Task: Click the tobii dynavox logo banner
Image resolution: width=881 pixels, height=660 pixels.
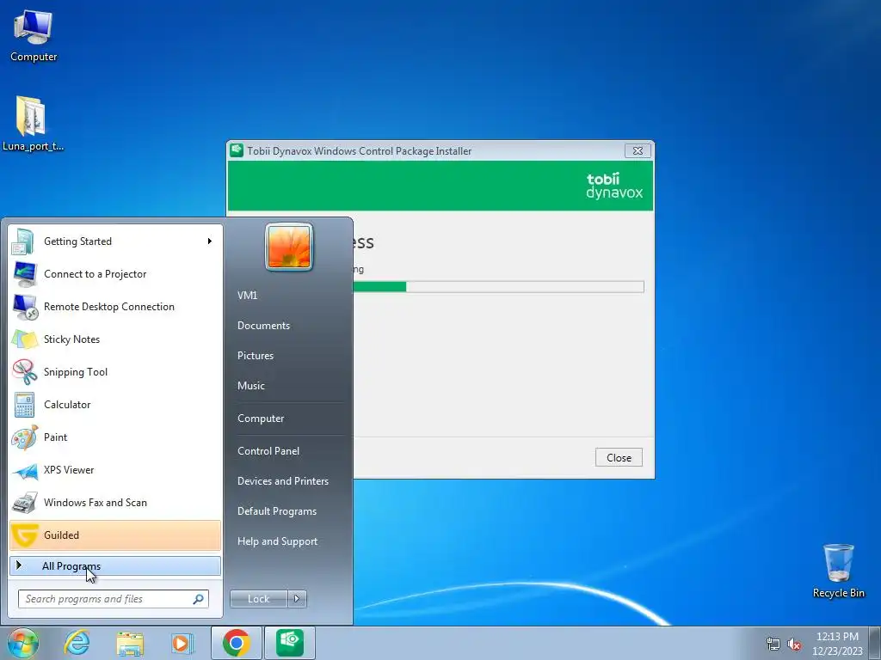Action: pyautogui.click(x=440, y=186)
